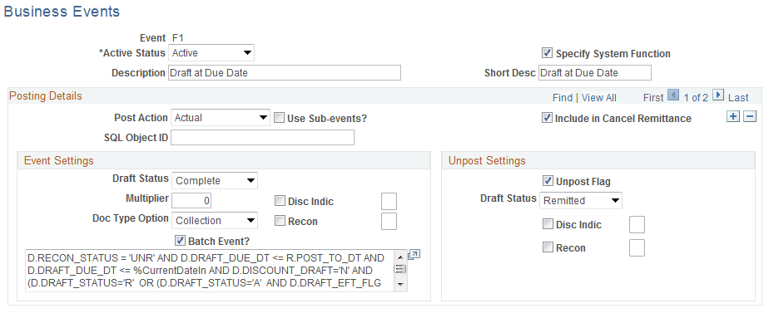Uncheck the Batch Event checkbox
This screenshot has width=769, height=313.
point(181,240)
